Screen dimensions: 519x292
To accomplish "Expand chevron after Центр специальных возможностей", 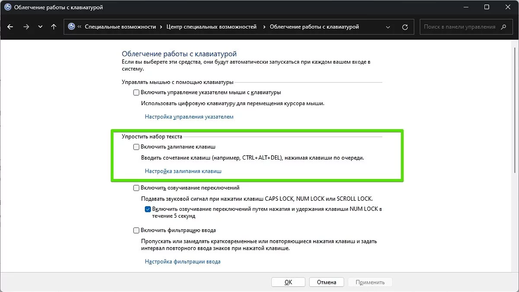I will pos(263,27).
